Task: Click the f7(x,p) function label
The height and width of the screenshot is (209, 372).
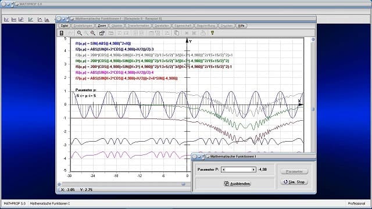Action: pos(127,78)
